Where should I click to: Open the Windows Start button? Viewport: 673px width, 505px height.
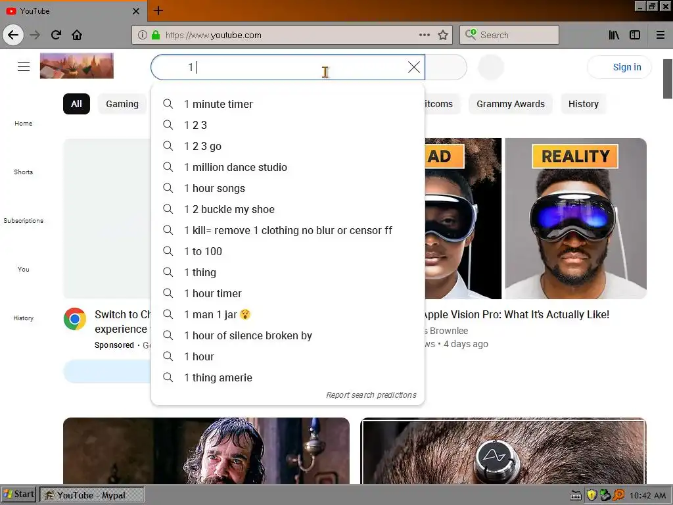tap(19, 494)
